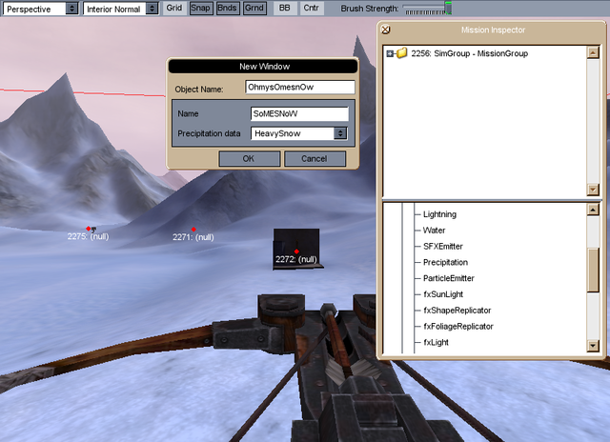
Task: Toggle the Grid option
Action: pos(173,8)
